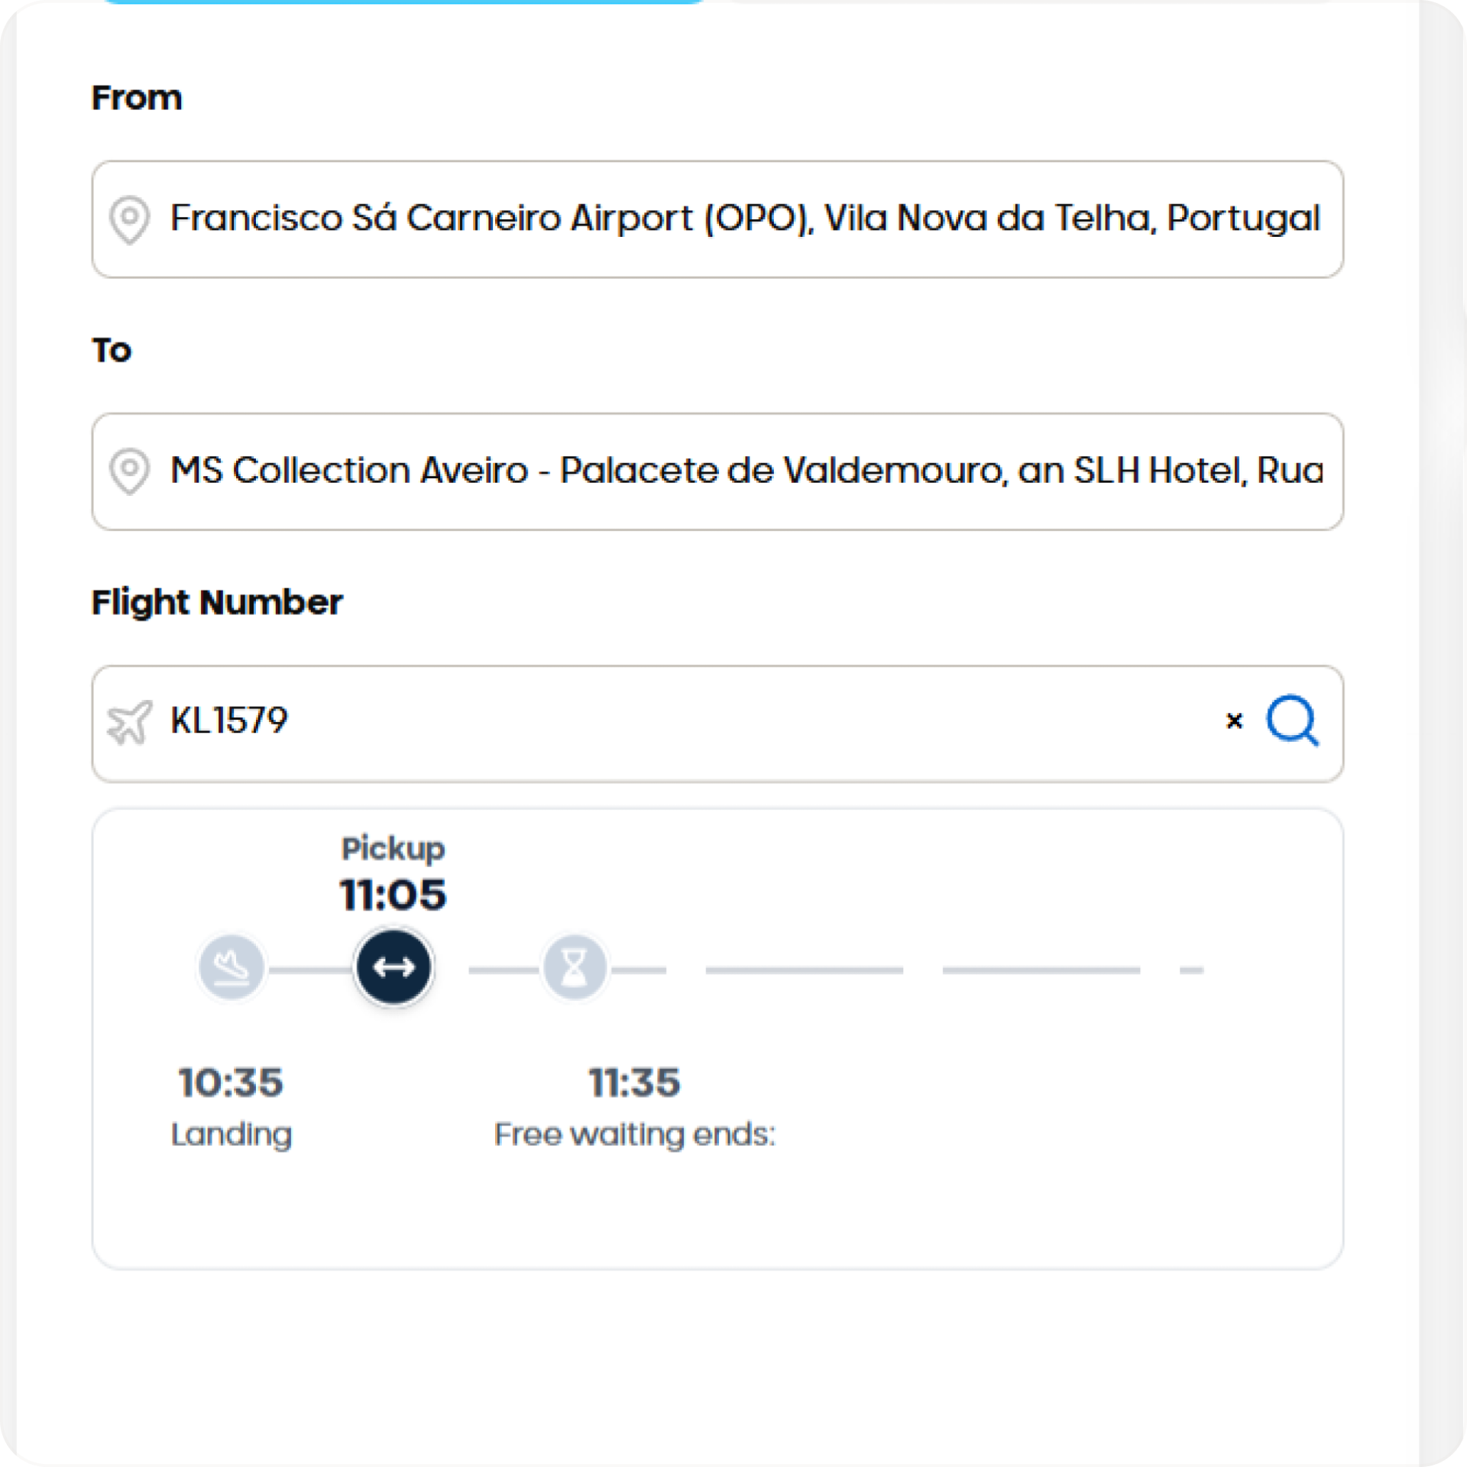Select the landing plane icon on the timeline
1467x1467 pixels.
point(232,968)
